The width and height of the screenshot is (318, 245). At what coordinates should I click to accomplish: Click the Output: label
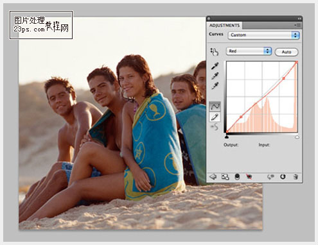[x=231, y=145]
